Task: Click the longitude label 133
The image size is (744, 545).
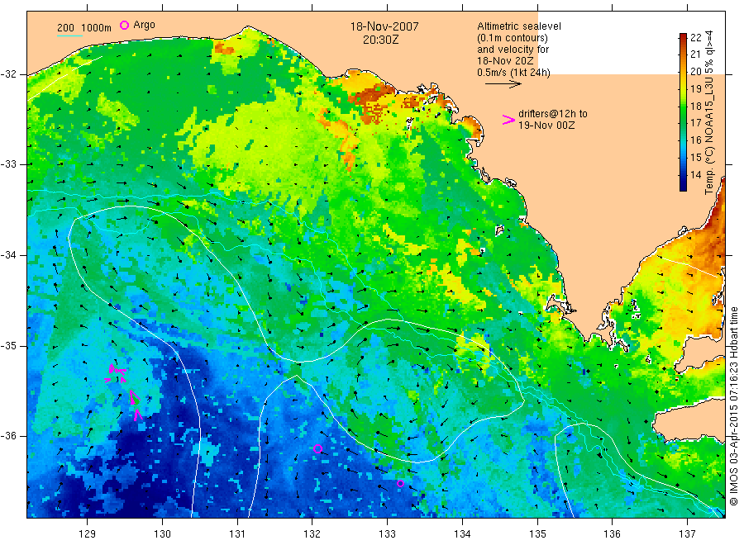Action: coord(387,534)
